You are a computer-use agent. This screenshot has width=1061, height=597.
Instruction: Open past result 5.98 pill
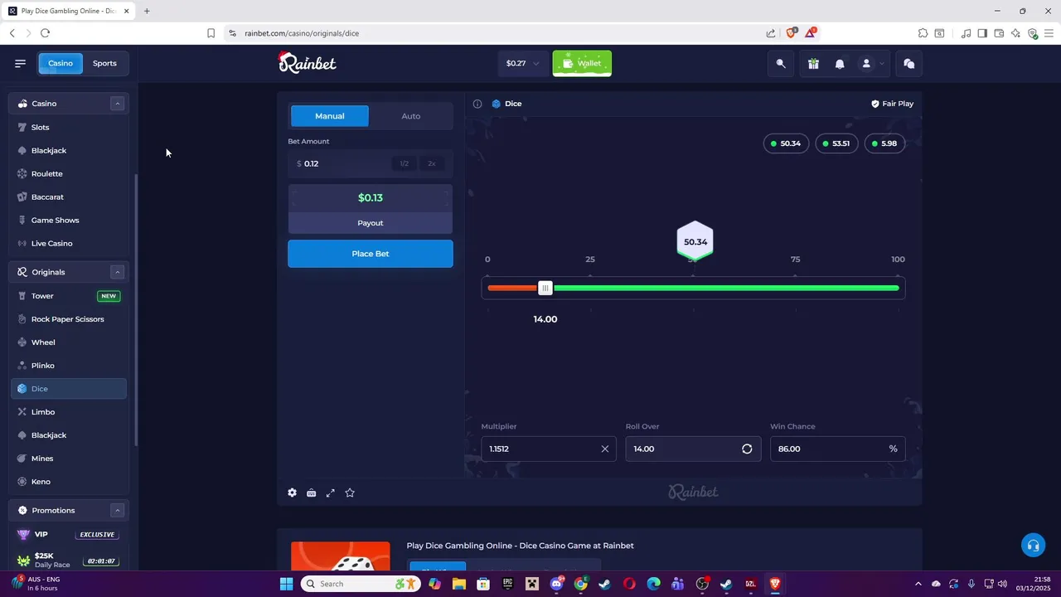pos(884,143)
